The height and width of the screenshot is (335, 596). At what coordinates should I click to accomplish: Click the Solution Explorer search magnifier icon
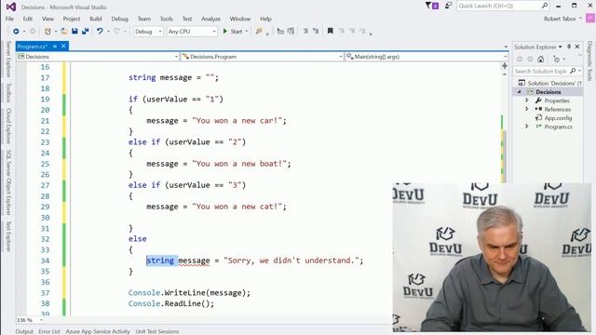[x=573, y=71]
